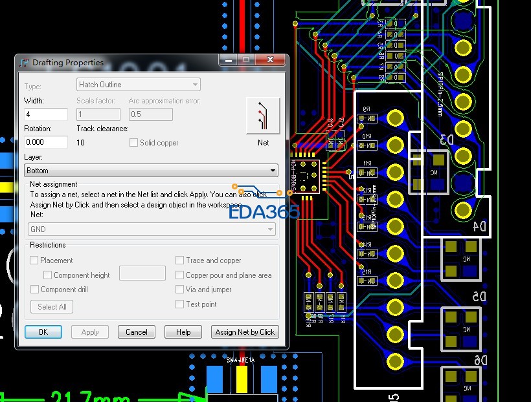
Task: Open the Net dropdown showing GND
Action: (x=152, y=229)
